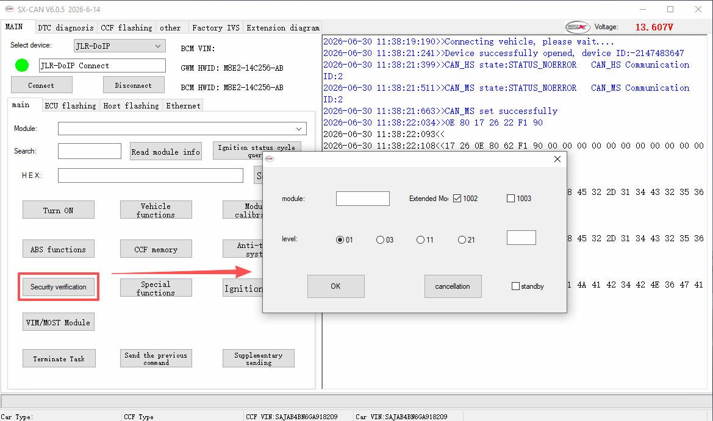
Task: Expand the Module dropdown list
Action: coord(299,129)
